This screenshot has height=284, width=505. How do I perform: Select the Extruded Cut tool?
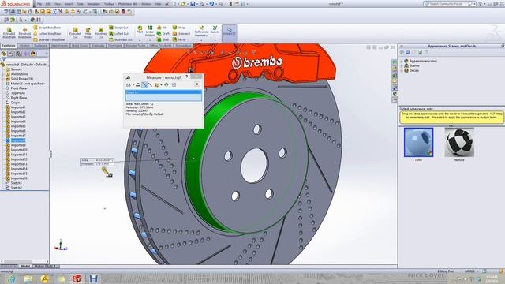tap(75, 32)
